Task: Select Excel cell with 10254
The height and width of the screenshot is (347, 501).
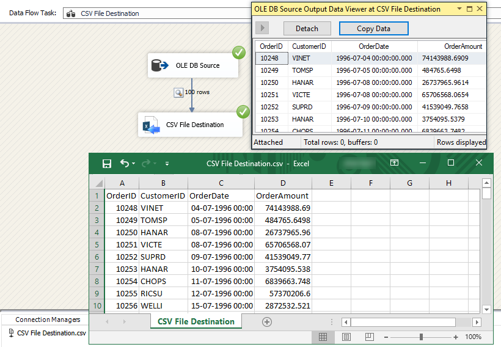Action: tap(122, 282)
